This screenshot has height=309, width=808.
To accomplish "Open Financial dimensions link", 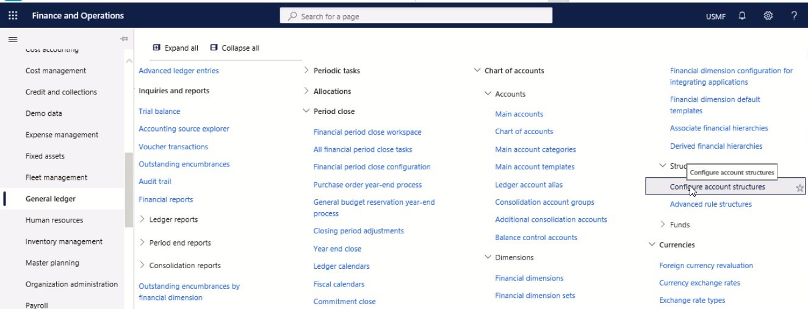I will coord(530,278).
